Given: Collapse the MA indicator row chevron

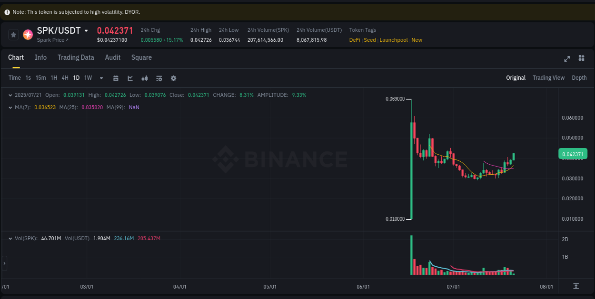Looking at the screenshot, I should 10,107.
